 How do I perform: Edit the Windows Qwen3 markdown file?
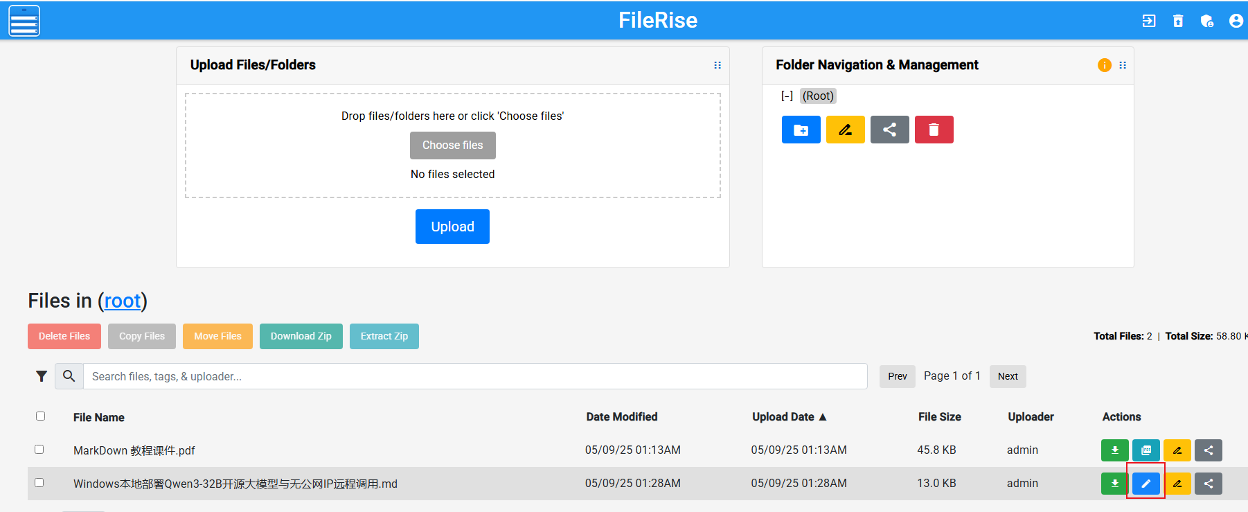tap(1146, 484)
